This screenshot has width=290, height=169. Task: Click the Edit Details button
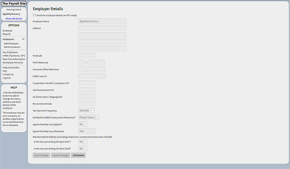78,155
